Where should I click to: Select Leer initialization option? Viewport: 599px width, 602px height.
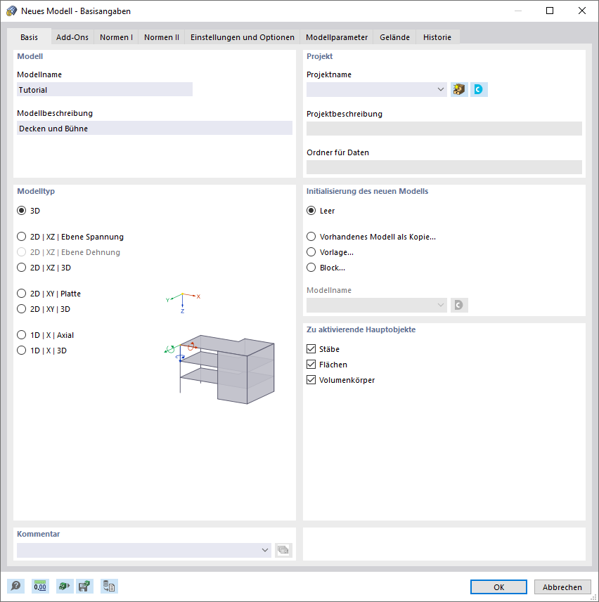point(311,211)
